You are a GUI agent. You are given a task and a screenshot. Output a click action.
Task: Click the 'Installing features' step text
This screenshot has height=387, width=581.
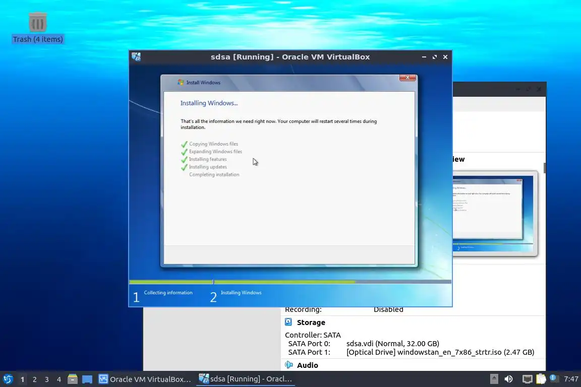point(208,159)
